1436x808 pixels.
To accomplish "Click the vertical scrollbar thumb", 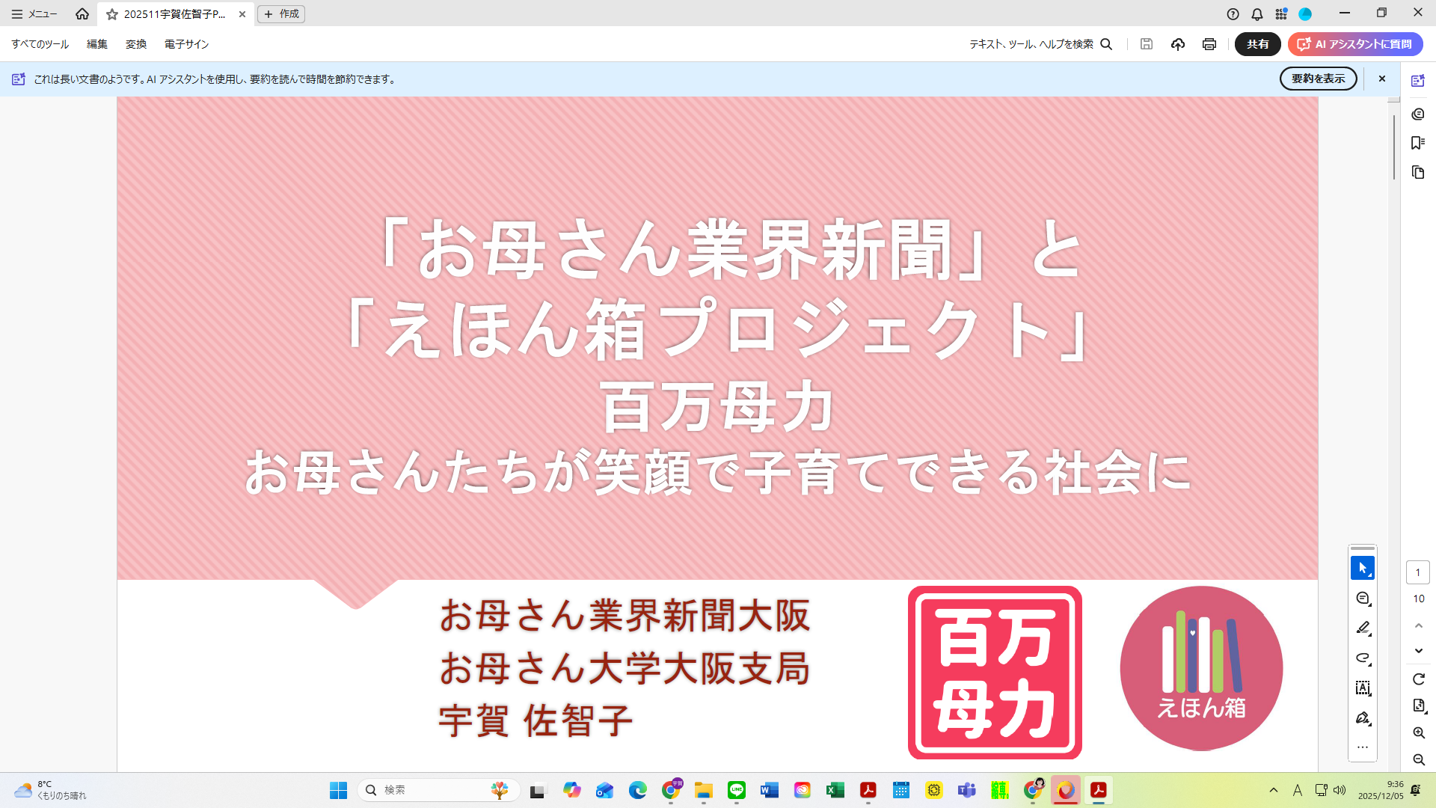I will tap(1393, 146).
